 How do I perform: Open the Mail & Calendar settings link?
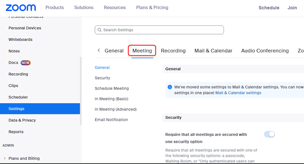pyautogui.click(x=238, y=93)
